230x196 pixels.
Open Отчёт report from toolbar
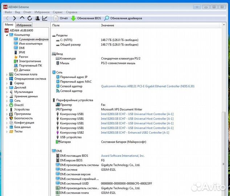pyautogui.click(x=61, y=18)
